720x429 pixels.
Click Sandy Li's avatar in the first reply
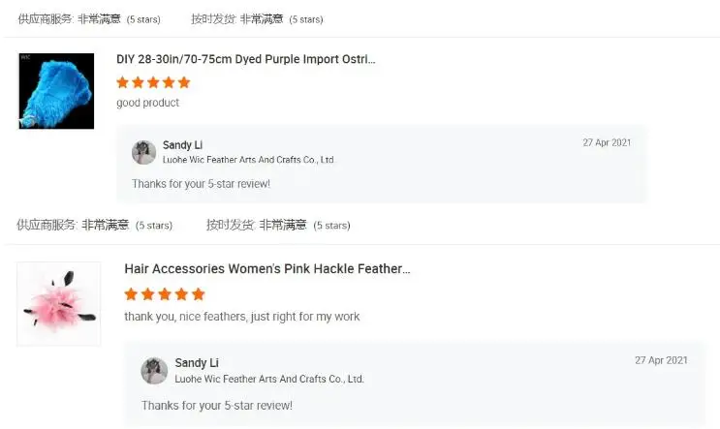pos(143,152)
